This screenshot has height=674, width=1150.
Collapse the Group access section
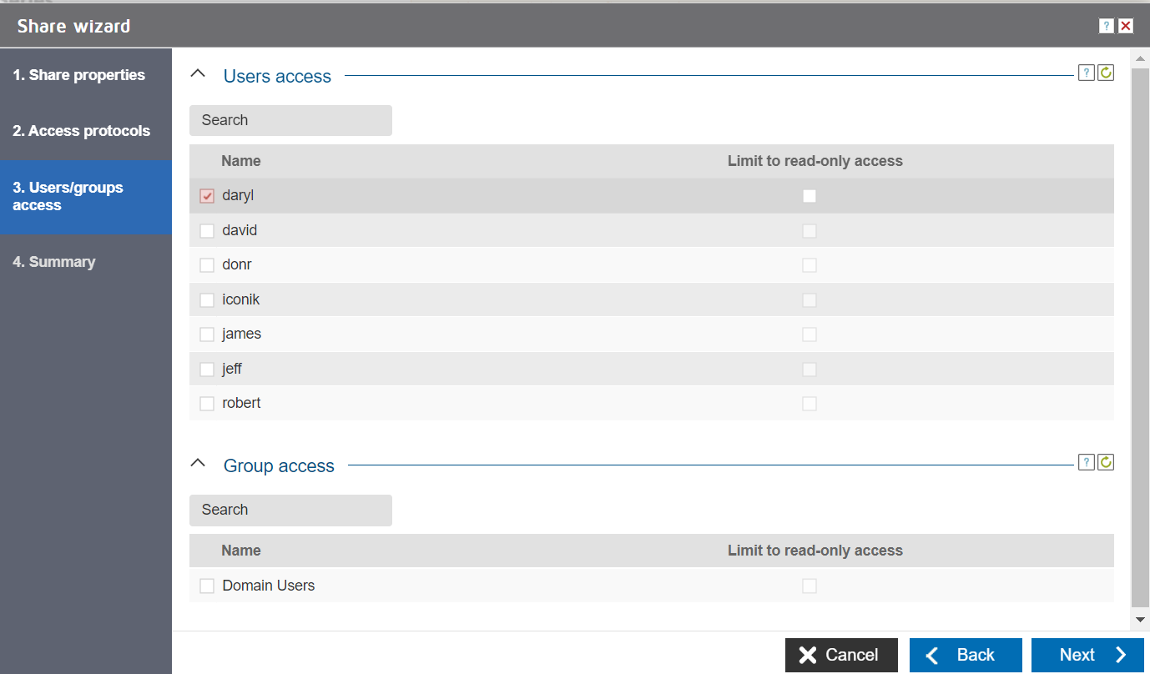pos(198,463)
